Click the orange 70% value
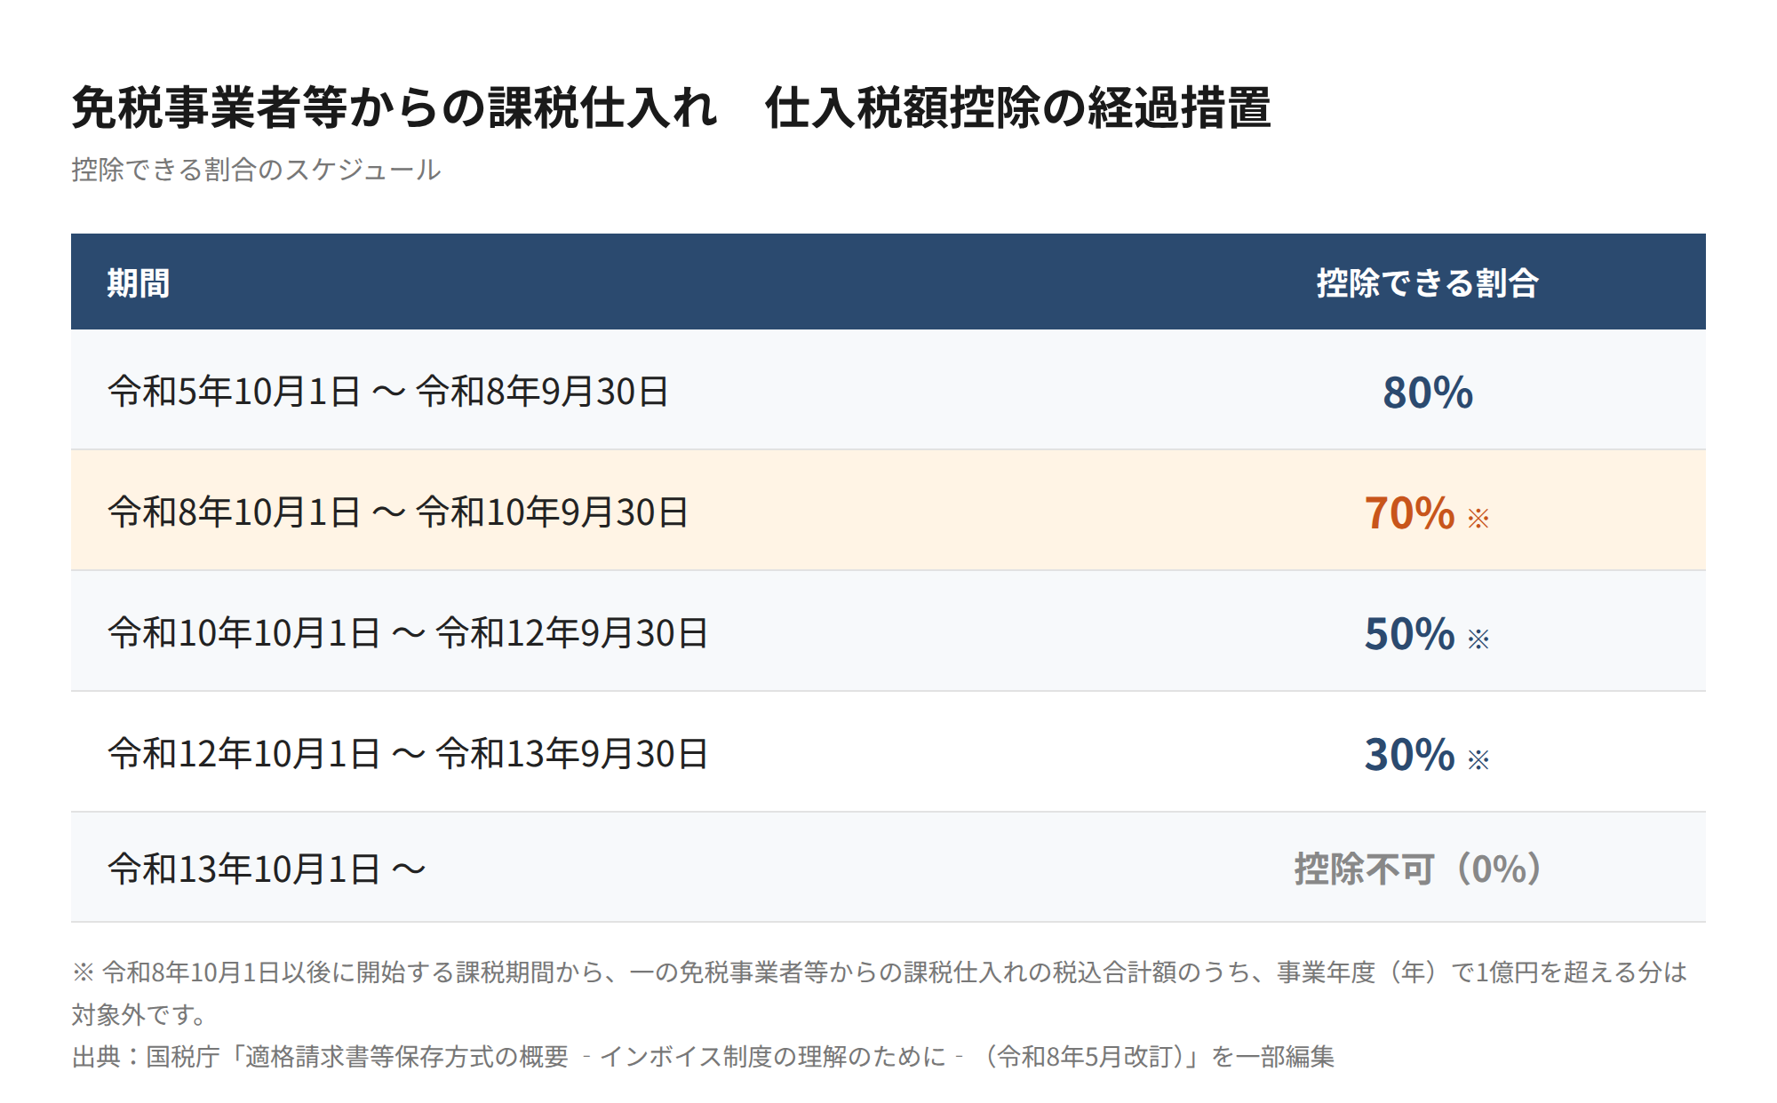Image resolution: width=1777 pixels, height=1103 pixels. pyautogui.click(x=1409, y=513)
